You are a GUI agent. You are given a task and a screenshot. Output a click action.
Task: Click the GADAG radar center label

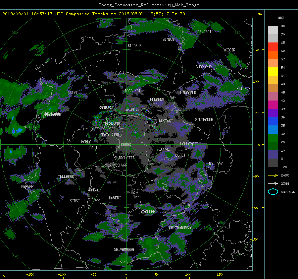[126, 145]
